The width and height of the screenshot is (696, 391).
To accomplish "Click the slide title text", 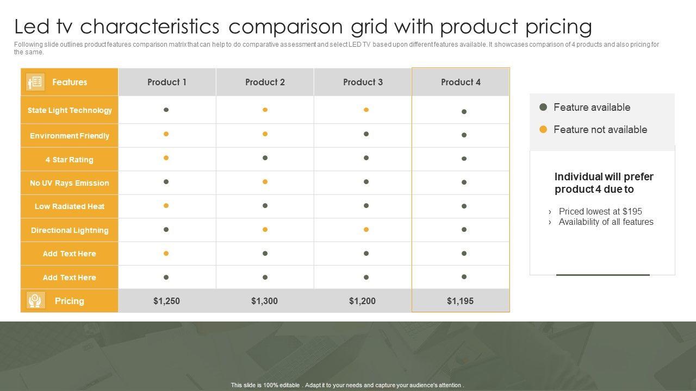I will [303, 26].
